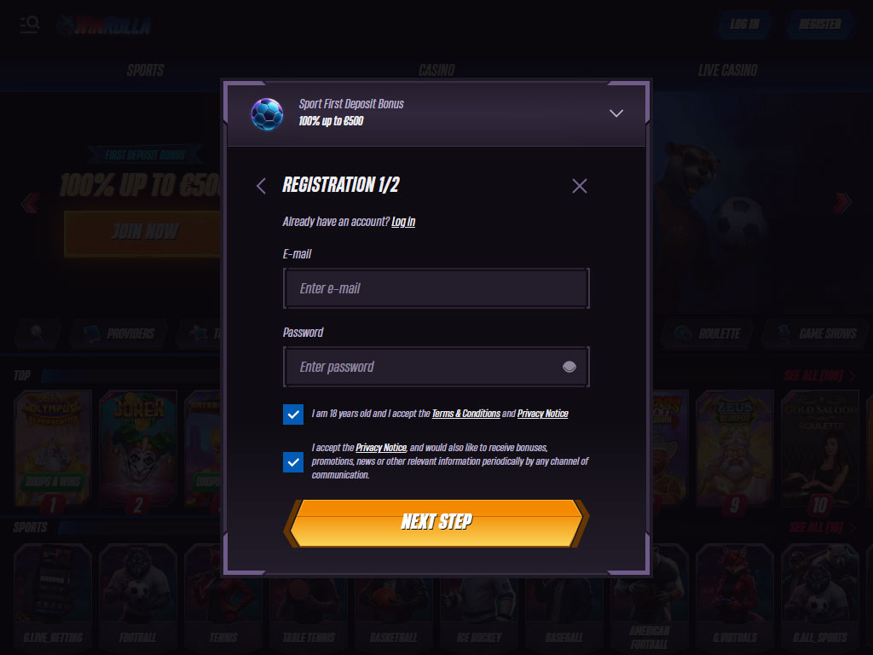The height and width of the screenshot is (655, 873).
Task: Click the back arrow beside Registration 1/2
Action: pyautogui.click(x=261, y=186)
